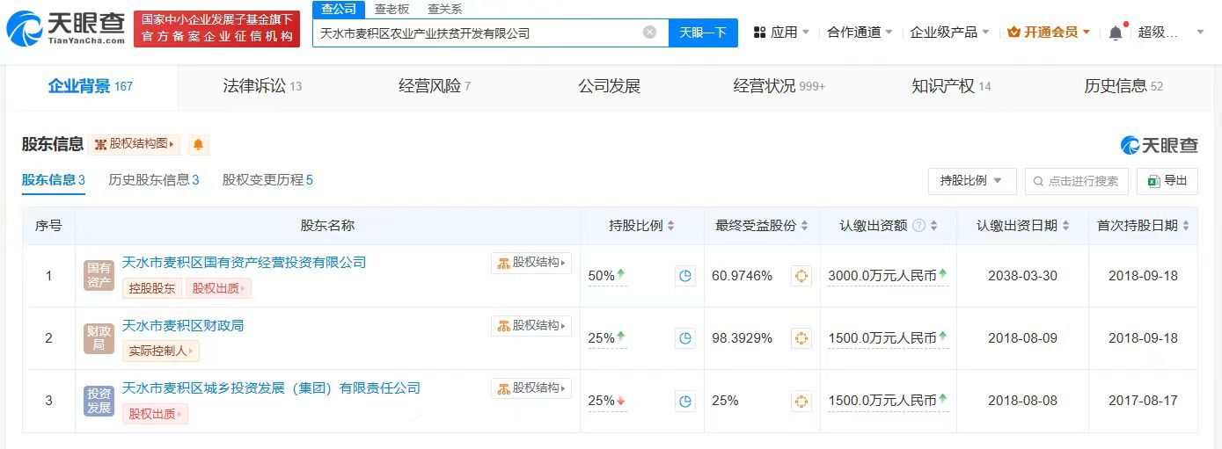
Task: Expand 股权结构 for 麦积区财政局
Action: pyautogui.click(x=531, y=326)
